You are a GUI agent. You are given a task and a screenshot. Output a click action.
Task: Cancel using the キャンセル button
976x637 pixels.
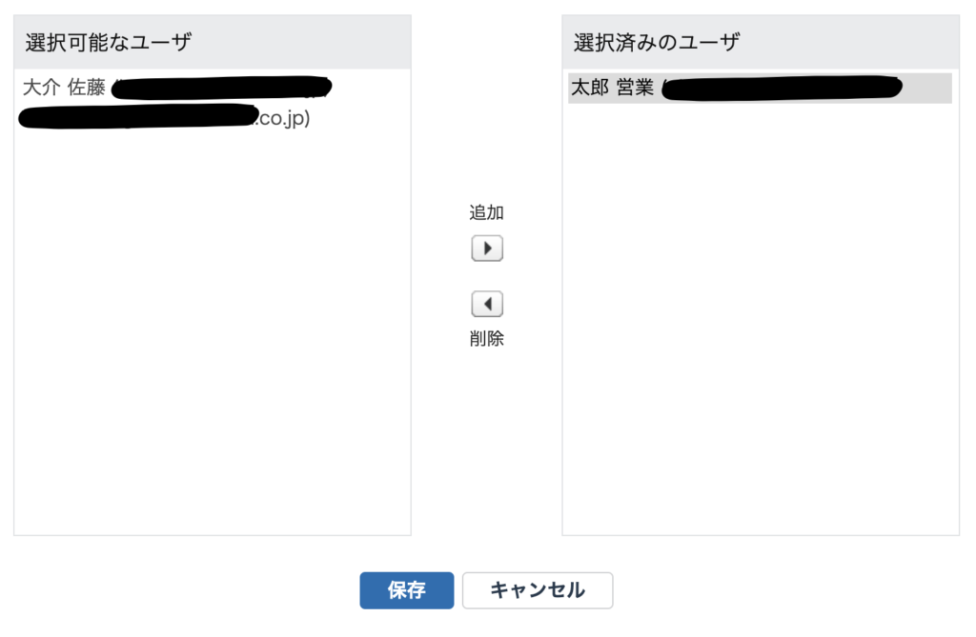point(538,590)
